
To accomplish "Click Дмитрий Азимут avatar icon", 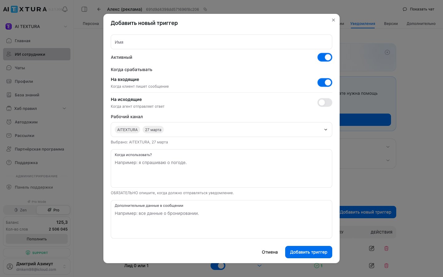I will tap(10, 267).
